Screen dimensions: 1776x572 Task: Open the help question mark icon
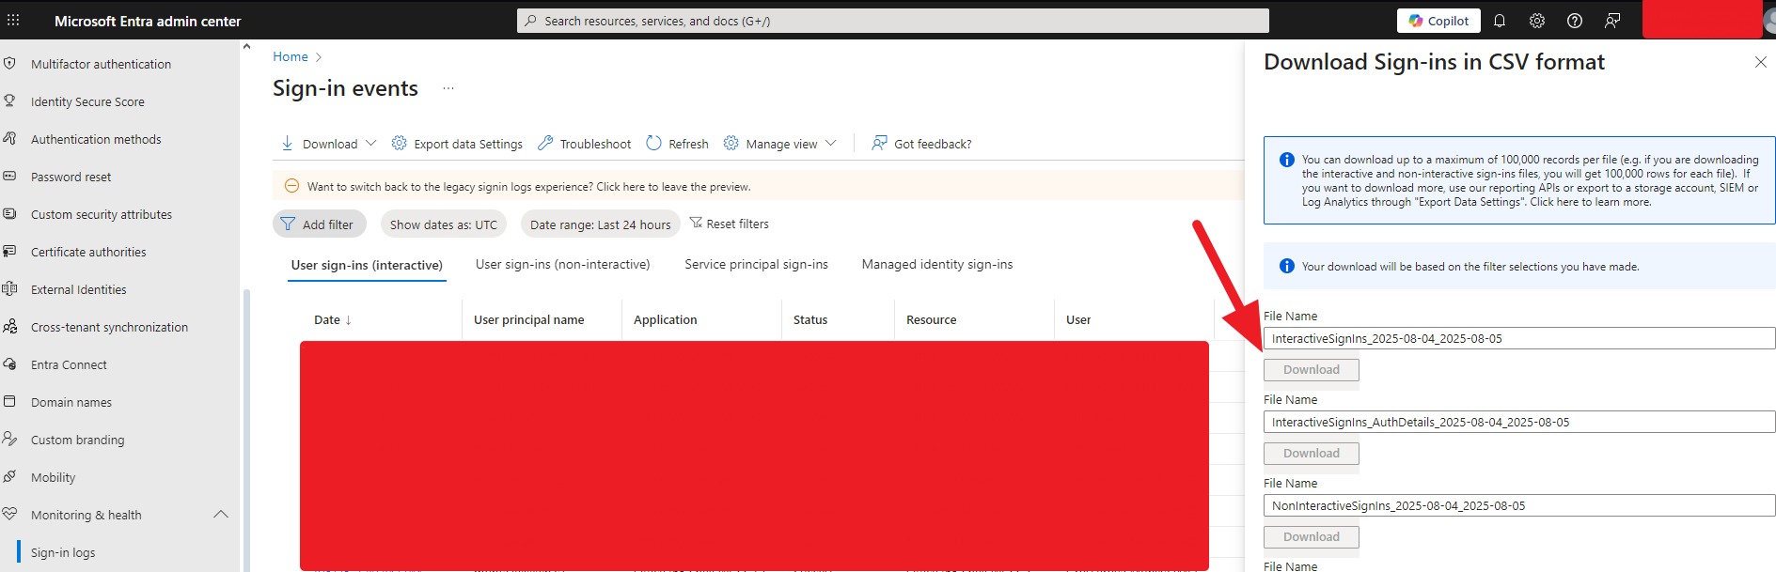click(x=1575, y=21)
